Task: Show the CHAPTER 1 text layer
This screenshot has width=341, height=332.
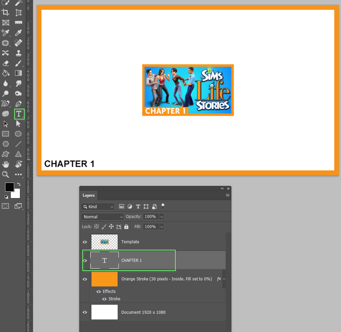Action: coord(85,260)
